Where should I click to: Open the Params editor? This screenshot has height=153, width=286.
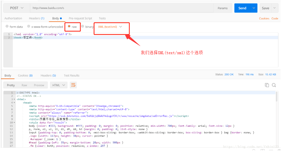223,8
